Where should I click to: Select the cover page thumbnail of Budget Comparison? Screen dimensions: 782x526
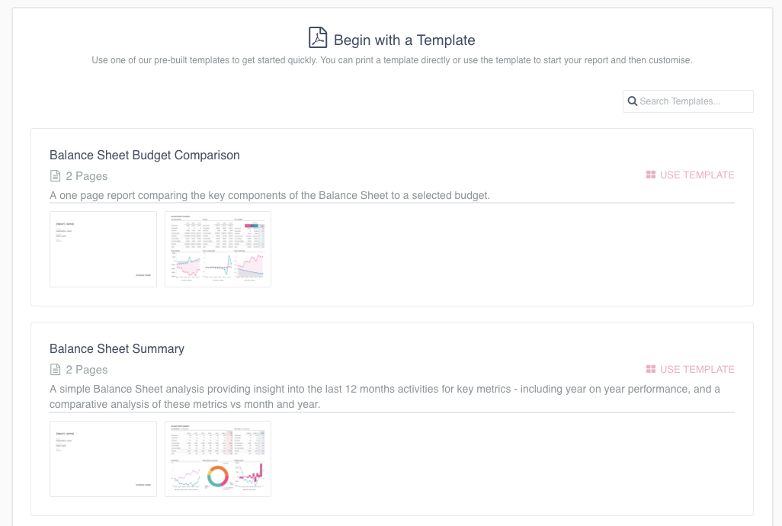pos(103,249)
